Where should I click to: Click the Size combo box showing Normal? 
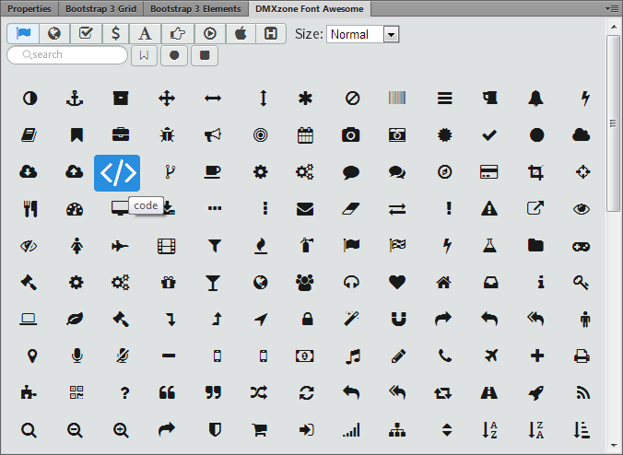click(x=363, y=35)
